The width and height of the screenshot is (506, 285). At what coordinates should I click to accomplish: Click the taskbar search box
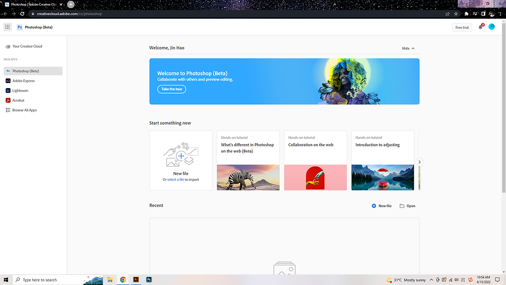pyautogui.click(x=58, y=280)
